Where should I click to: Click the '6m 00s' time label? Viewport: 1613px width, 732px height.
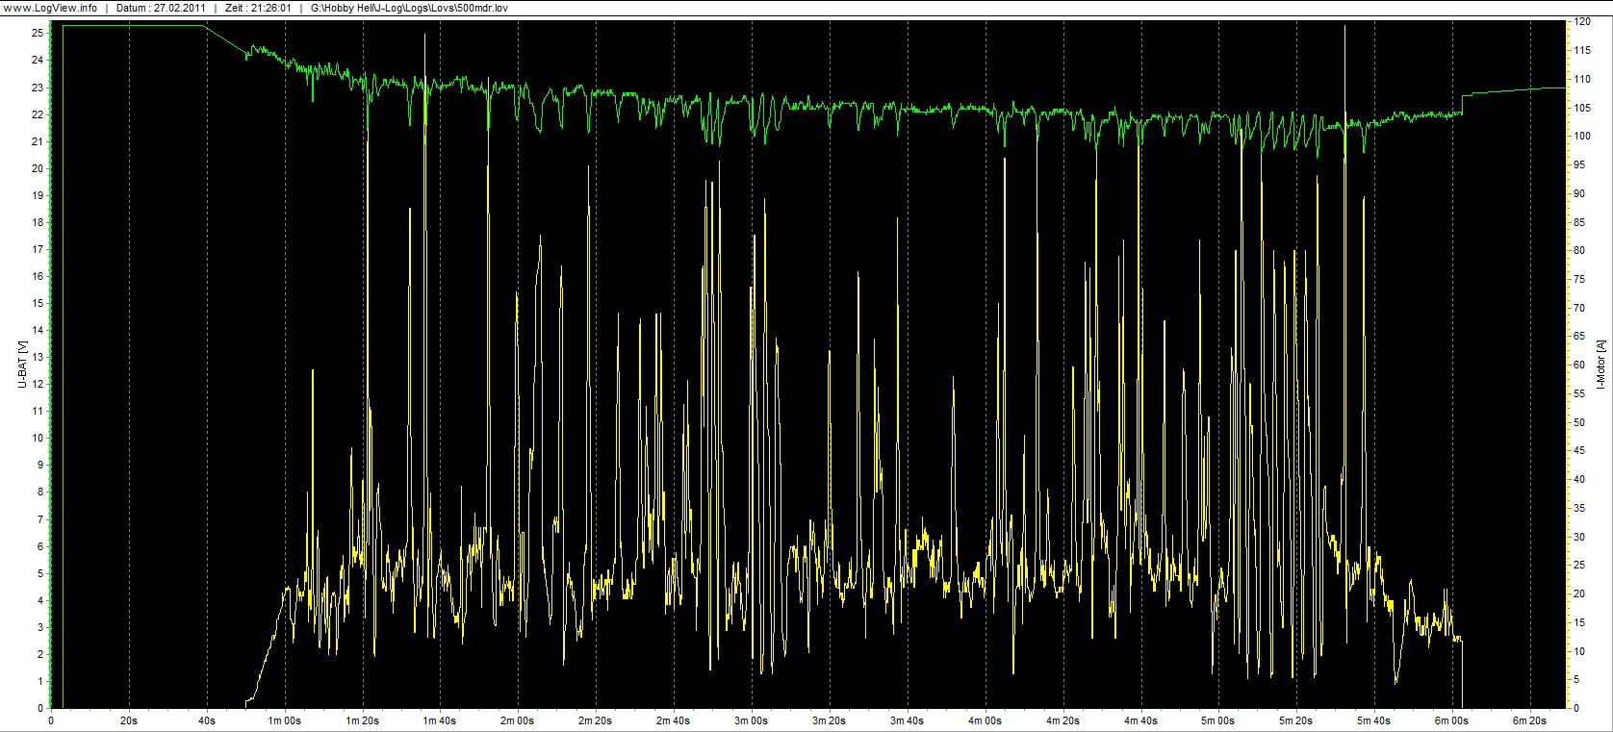pyautogui.click(x=1452, y=720)
